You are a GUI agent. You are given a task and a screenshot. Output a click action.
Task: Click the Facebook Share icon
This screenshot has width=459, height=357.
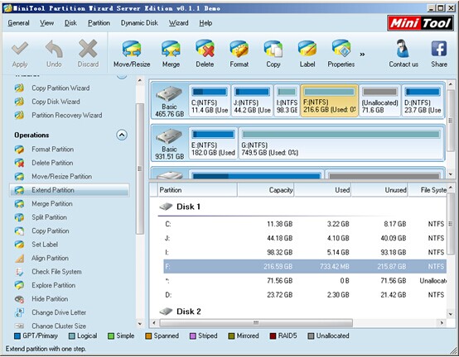click(439, 49)
